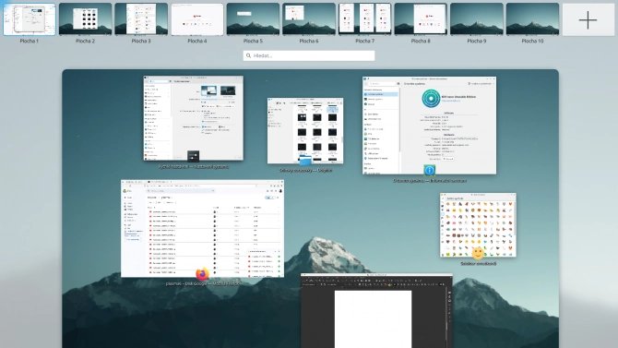Activate the Firefox Google Drive window preview
618x348 pixels.
(x=202, y=228)
